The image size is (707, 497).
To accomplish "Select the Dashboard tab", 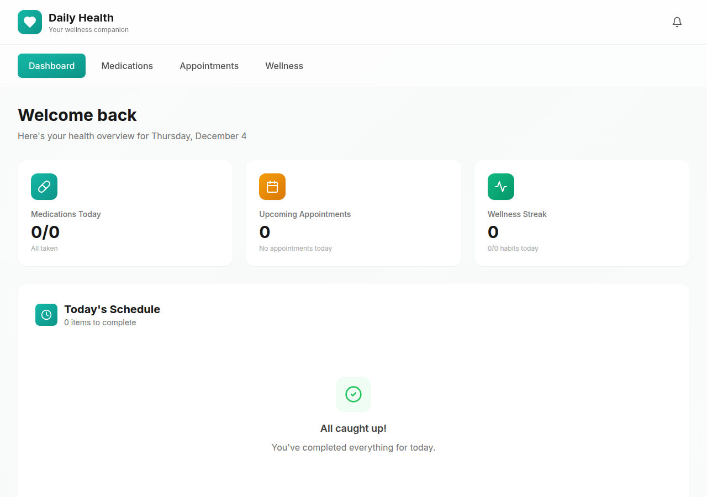I will tap(51, 66).
